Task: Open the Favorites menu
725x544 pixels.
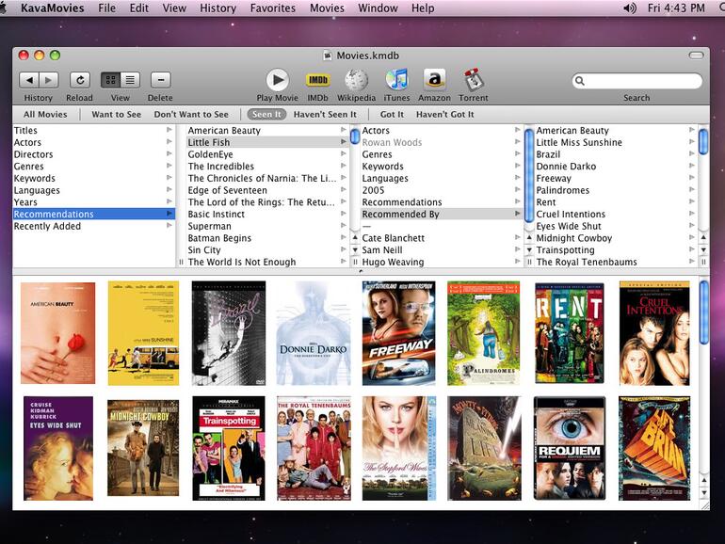Action: pos(272,8)
